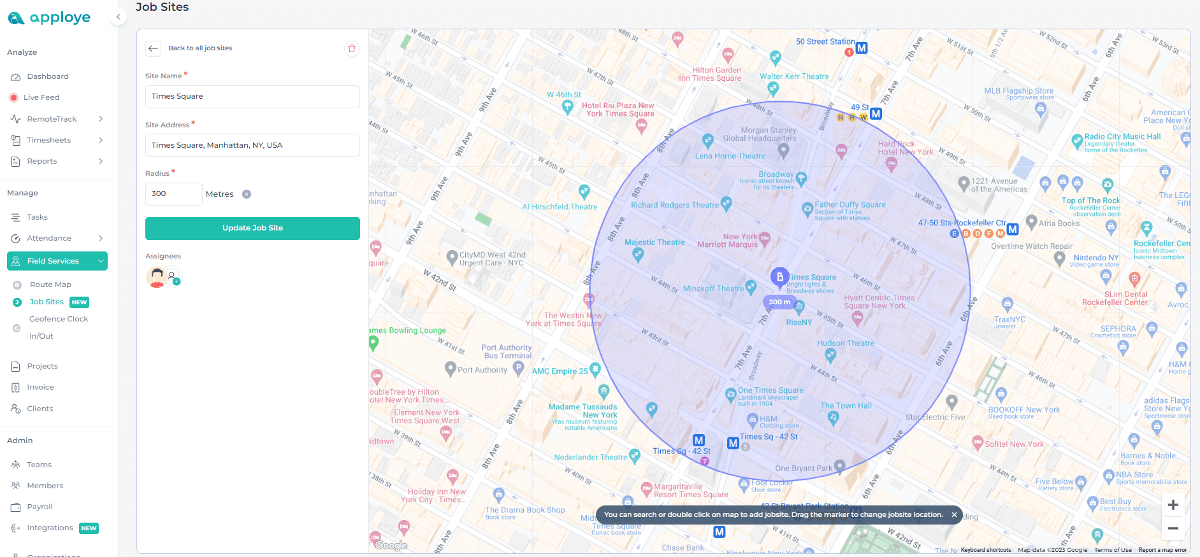Click the Invoice sidebar icon
This screenshot has width=1200, height=557.
[x=16, y=387]
